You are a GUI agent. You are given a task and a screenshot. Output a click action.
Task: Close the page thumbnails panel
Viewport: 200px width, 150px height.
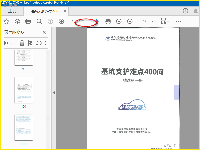point(44,32)
